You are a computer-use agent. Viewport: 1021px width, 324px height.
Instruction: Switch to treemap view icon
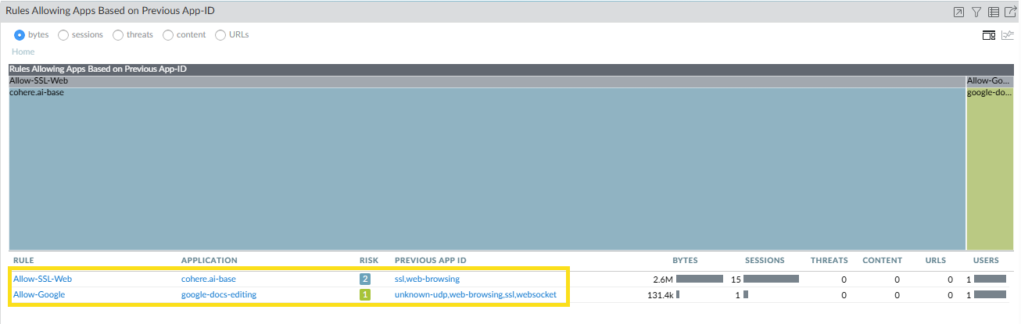coord(989,35)
